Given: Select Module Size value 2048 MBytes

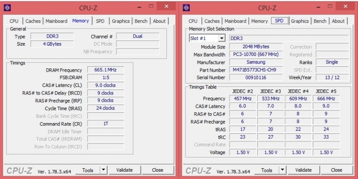Looking at the screenshot, I should pos(256,47).
